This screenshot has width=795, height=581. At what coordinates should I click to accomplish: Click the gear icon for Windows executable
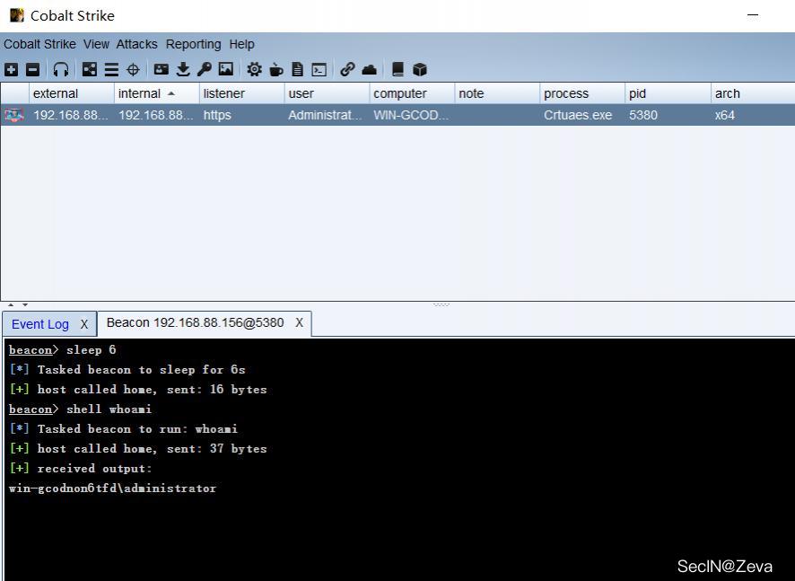click(x=254, y=69)
